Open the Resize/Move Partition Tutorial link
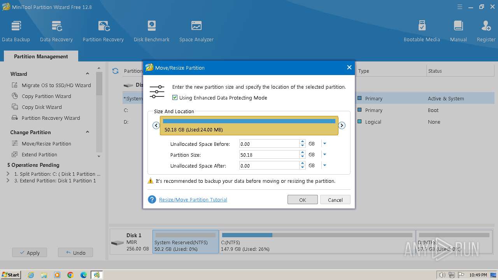This screenshot has height=280, width=498. pos(193,199)
